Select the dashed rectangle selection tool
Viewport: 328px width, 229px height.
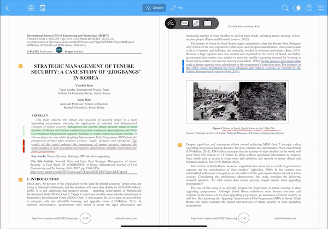click(x=208, y=23)
